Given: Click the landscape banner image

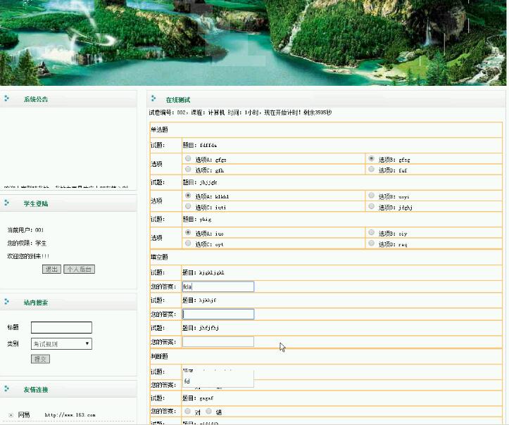Looking at the screenshot, I should pyautogui.click(x=253, y=43).
